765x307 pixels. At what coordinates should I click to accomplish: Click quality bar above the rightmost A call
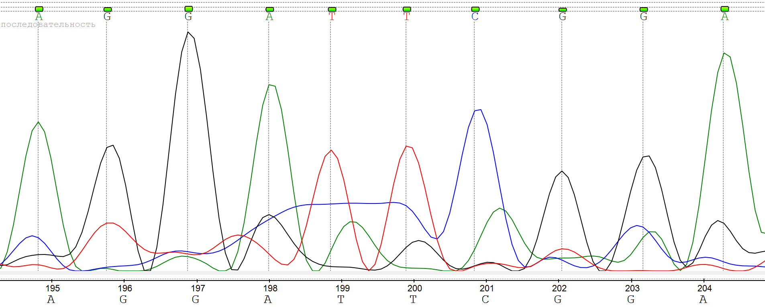tap(724, 9)
